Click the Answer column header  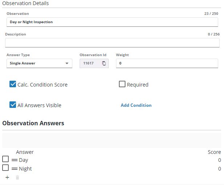(25, 152)
